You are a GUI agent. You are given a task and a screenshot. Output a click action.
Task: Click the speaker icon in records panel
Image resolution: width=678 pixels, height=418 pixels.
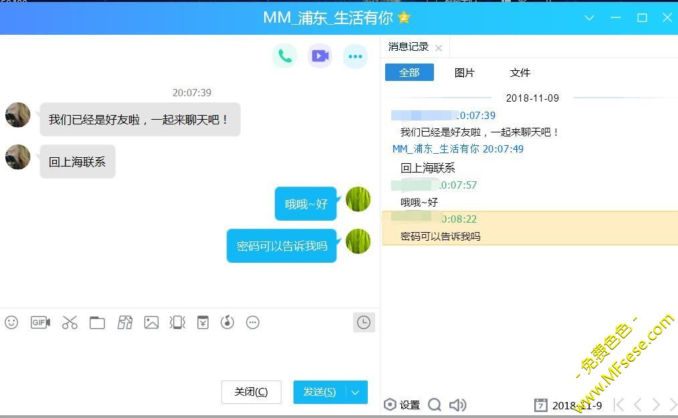(x=457, y=405)
